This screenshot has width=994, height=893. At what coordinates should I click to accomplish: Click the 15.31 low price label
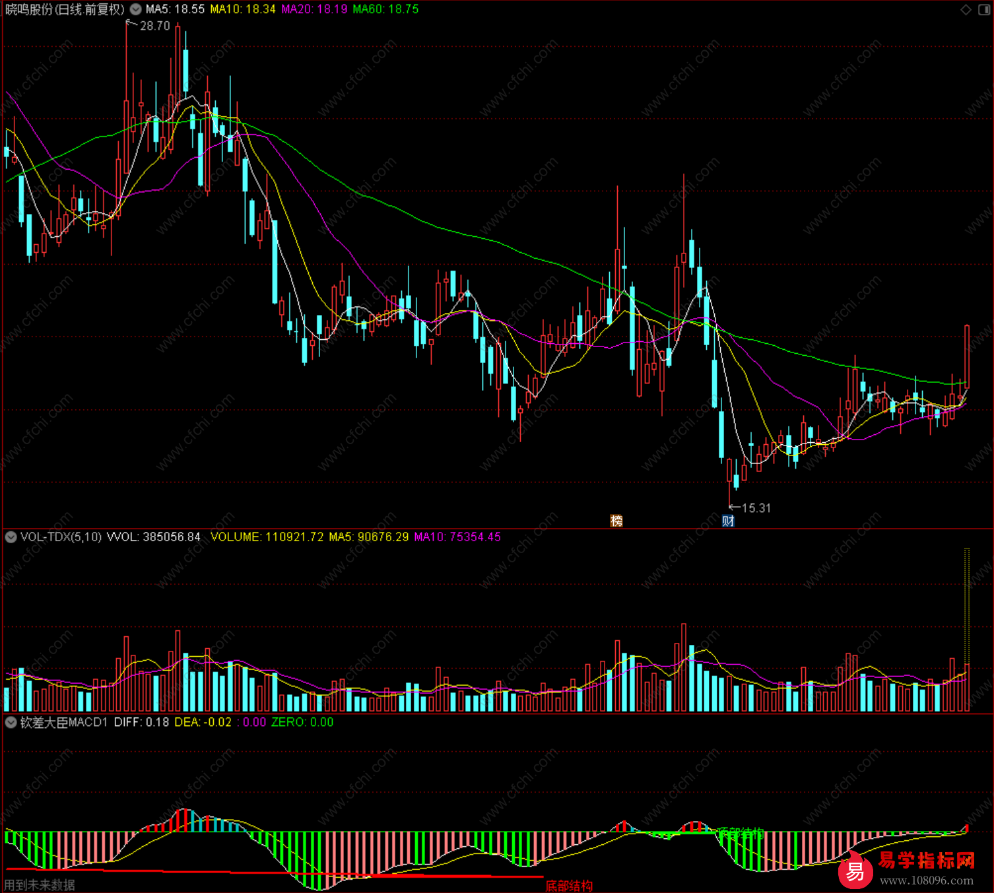tap(756, 508)
